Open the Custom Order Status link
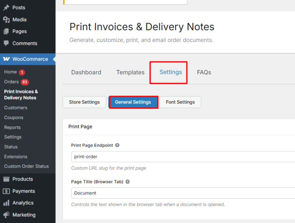 click(x=26, y=166)
